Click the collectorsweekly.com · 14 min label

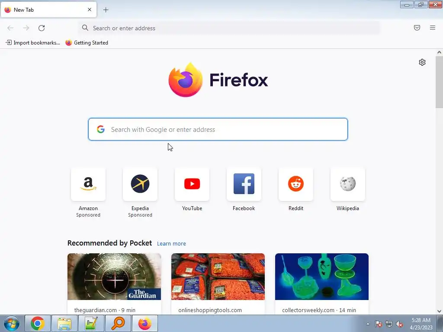pyautogui.click(x=319, y=310)
